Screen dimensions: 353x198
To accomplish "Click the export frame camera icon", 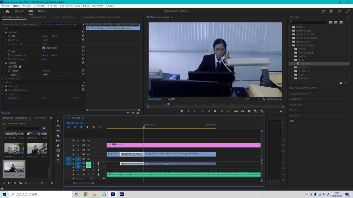I will [249, 111].
